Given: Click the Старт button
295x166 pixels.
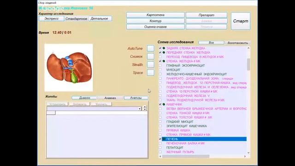Looking at the screenshot, I should (x=241, y=21).
